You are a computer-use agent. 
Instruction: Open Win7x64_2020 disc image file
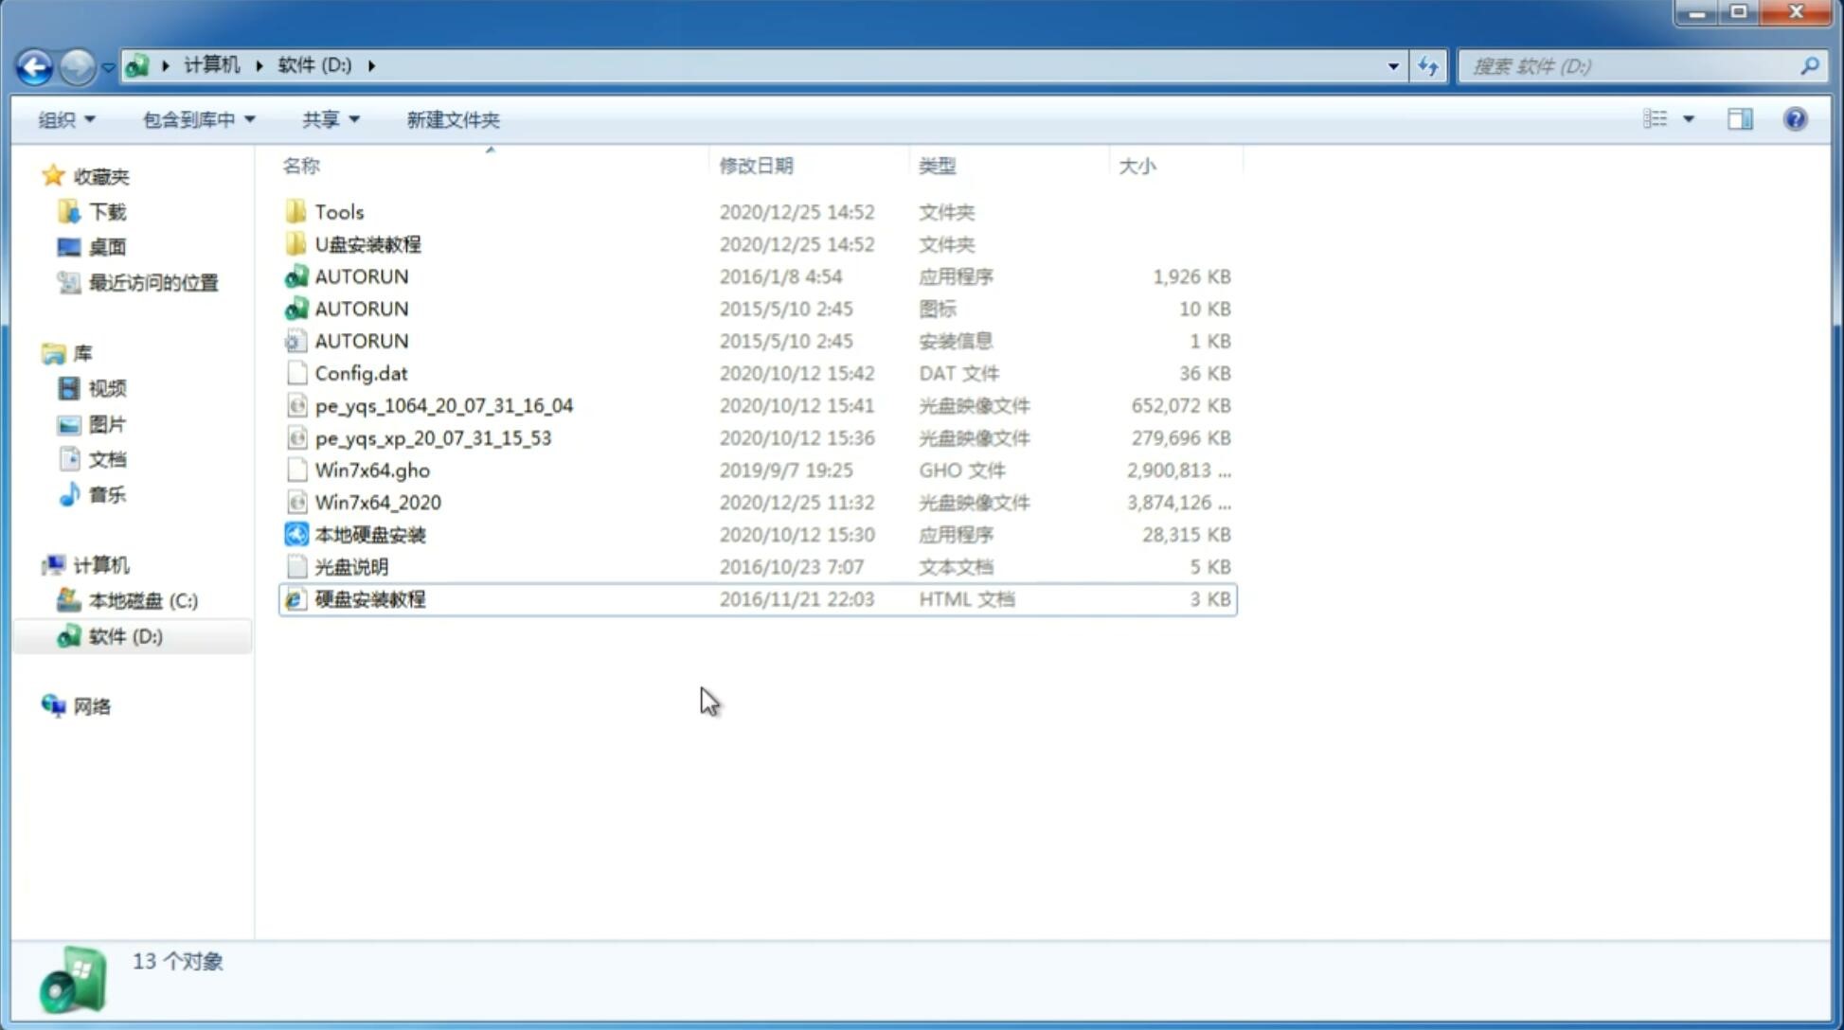click(377, 503)
